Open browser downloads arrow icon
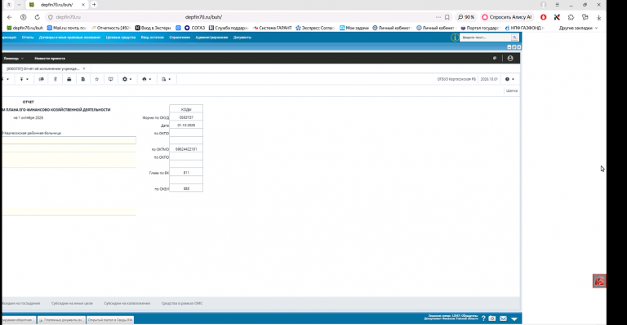 click(598, 17)
